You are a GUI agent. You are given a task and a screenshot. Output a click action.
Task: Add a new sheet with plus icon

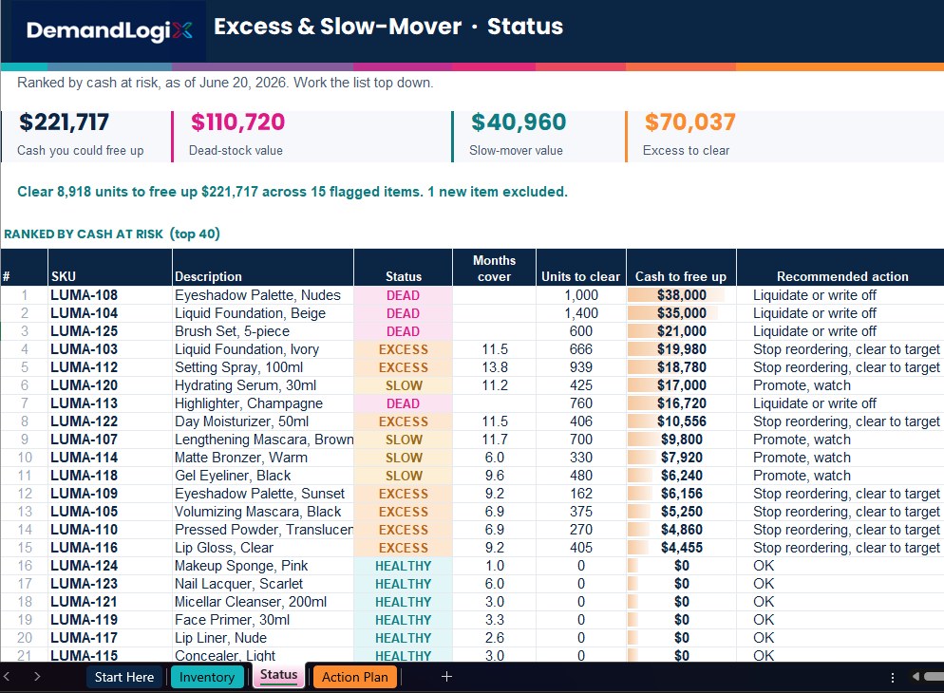[446, 677]
